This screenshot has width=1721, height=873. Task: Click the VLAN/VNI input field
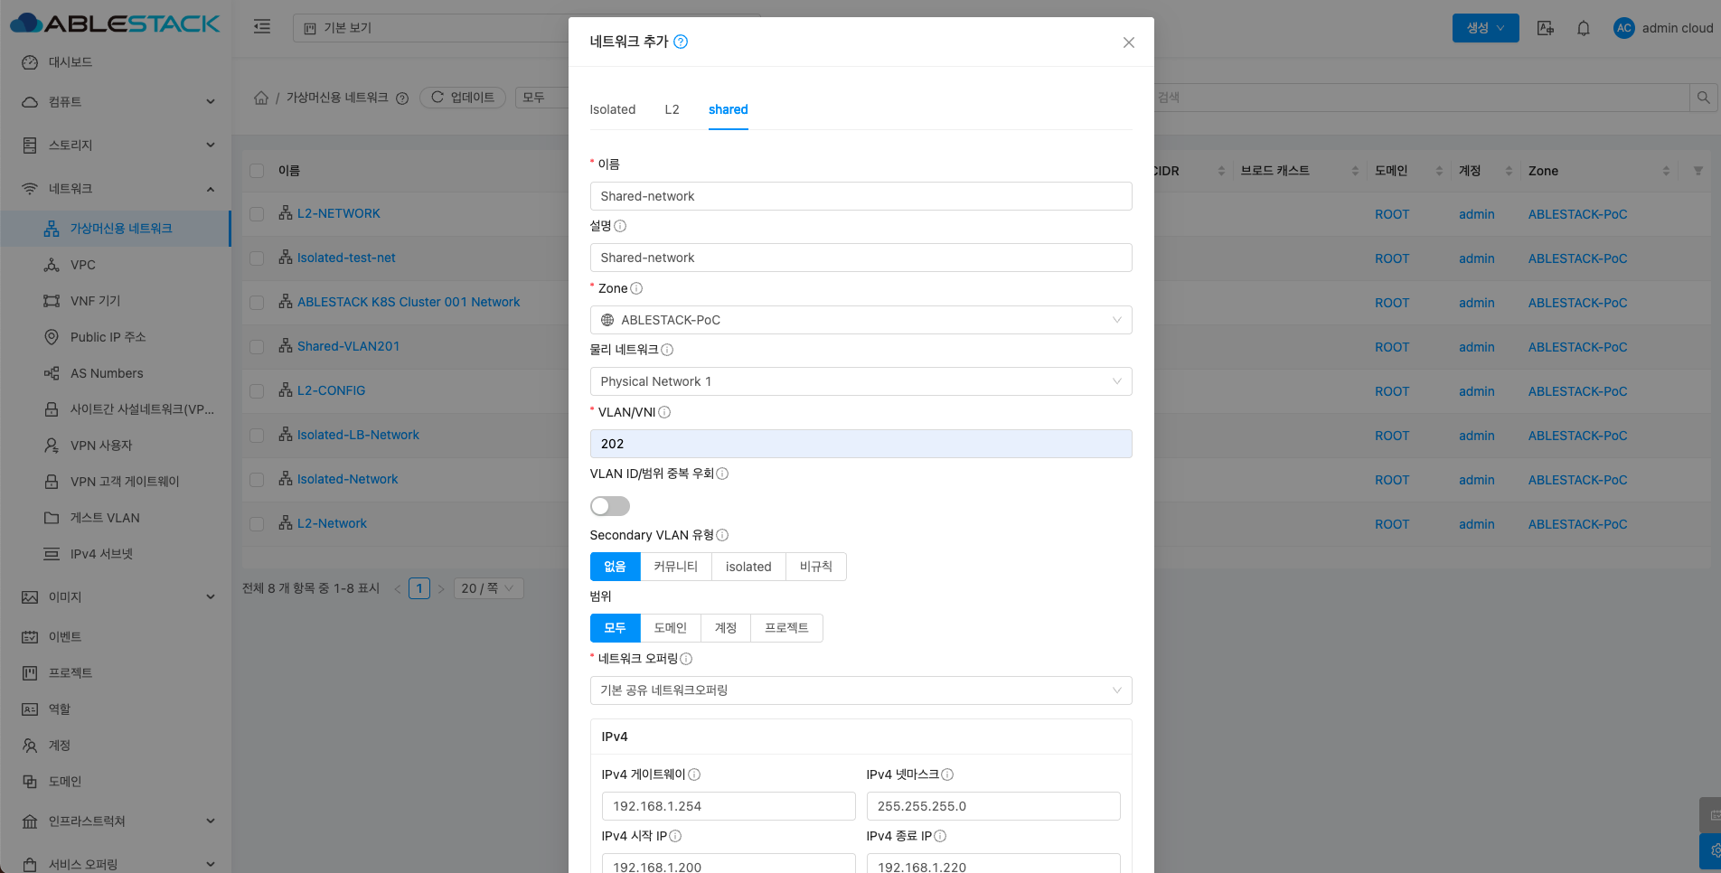click(x=860, y=444)
